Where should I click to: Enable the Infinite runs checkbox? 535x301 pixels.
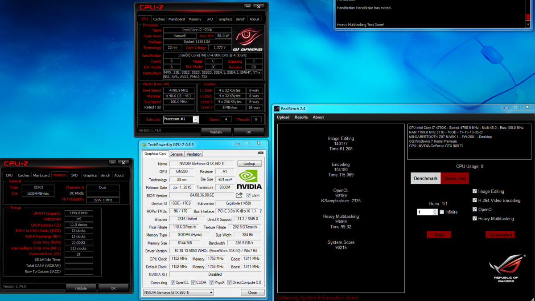tap(442, 212)
